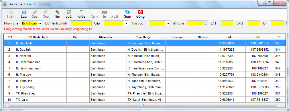Select row H. Phu quy
The height and width of the screenshot is (111, 289).
point(145,75)
